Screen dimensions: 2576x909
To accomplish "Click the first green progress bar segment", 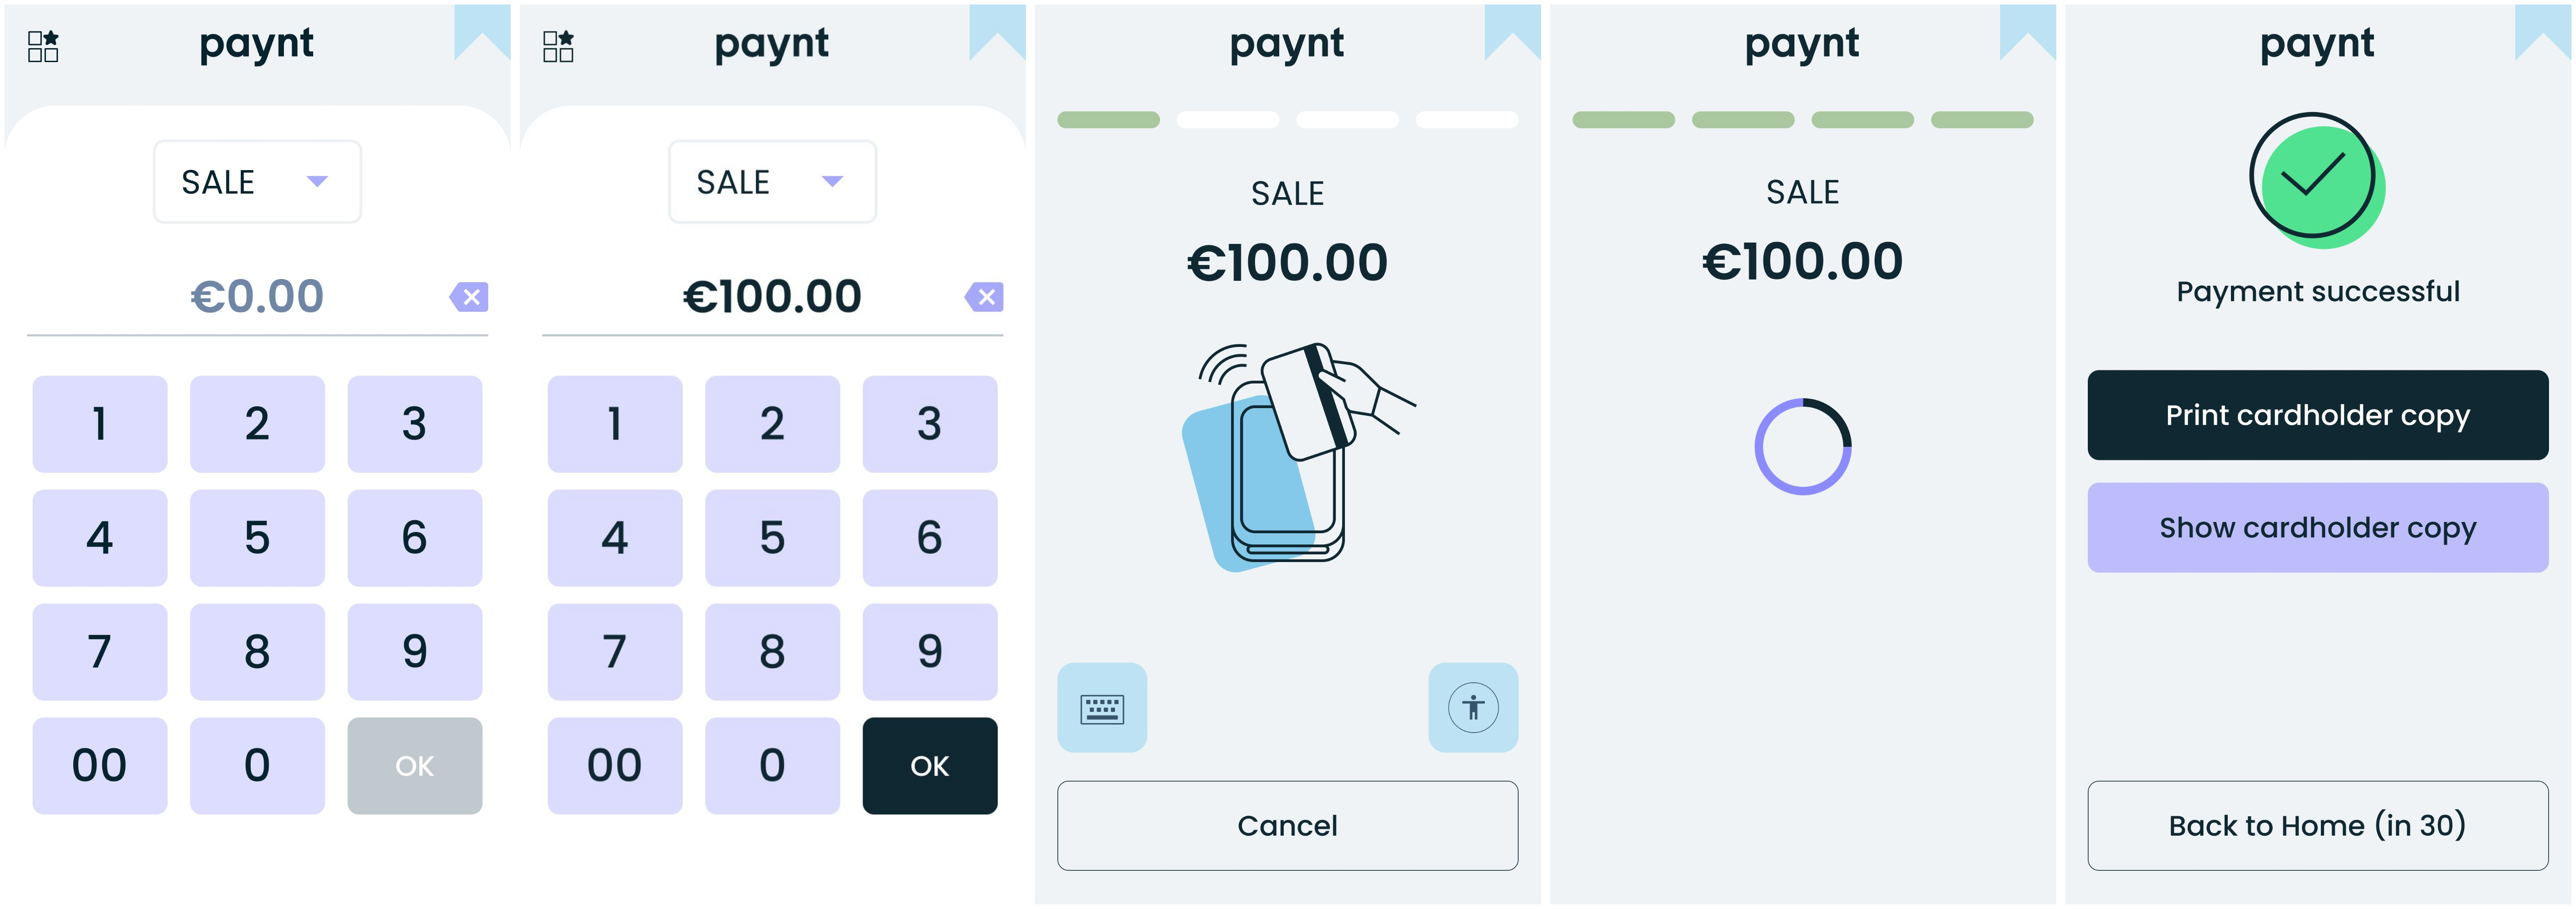I will pyautogui.click(x=1108, y=120).
